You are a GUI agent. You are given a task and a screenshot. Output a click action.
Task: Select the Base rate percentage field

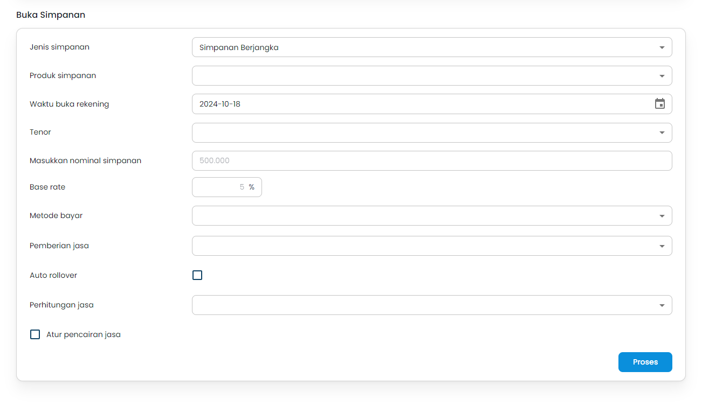coord(226,187)
